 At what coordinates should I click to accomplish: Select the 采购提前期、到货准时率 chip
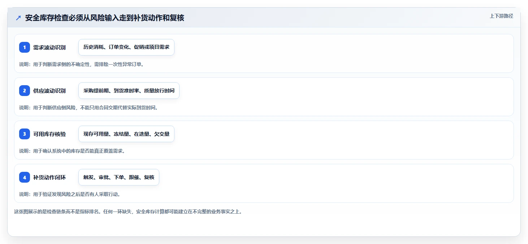tap(129, 91)
